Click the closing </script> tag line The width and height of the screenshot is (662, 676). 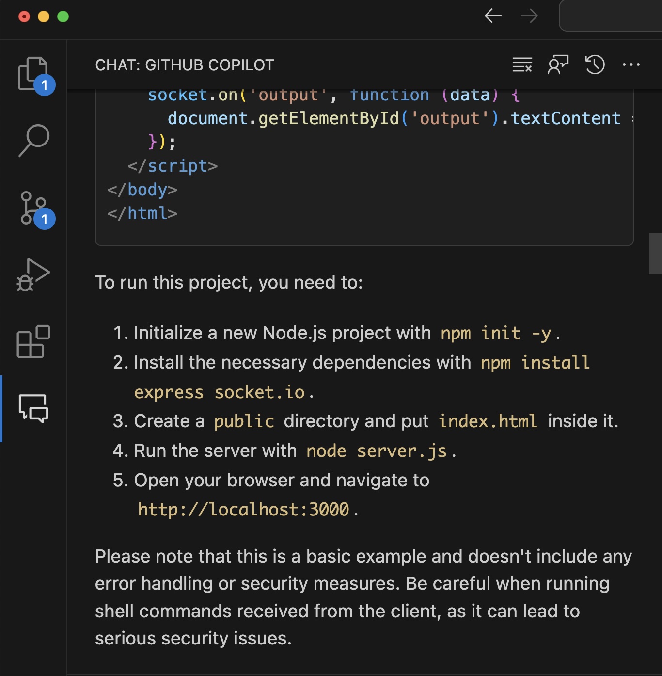[x=173, y=166]
